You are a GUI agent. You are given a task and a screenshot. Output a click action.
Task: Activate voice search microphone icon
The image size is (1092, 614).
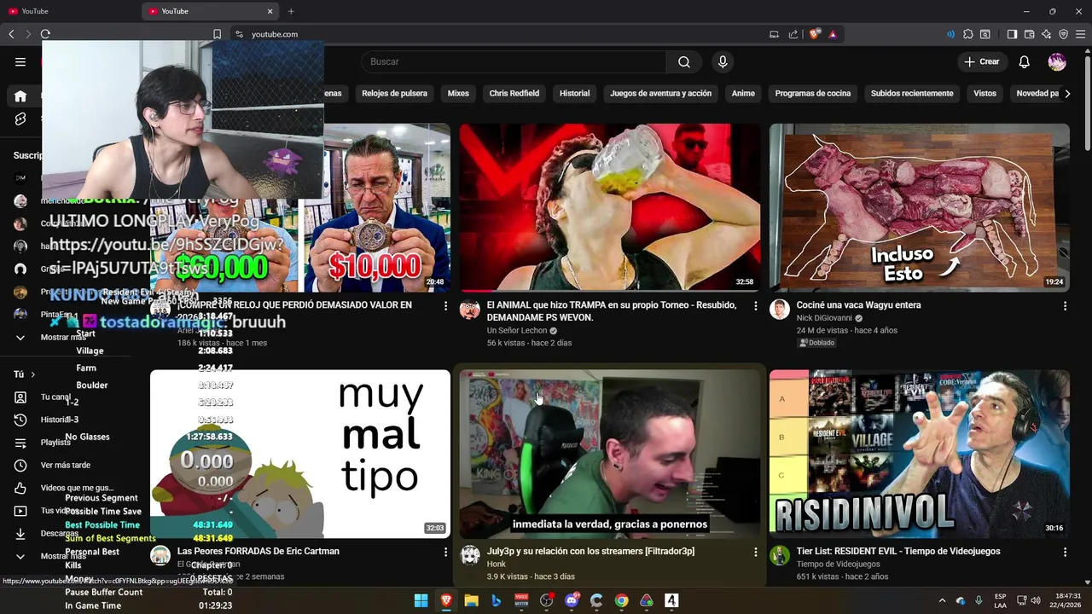(723, 61)
